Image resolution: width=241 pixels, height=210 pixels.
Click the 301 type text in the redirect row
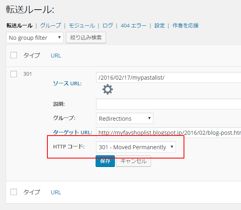pyautogui.click(x=27, y=74)
